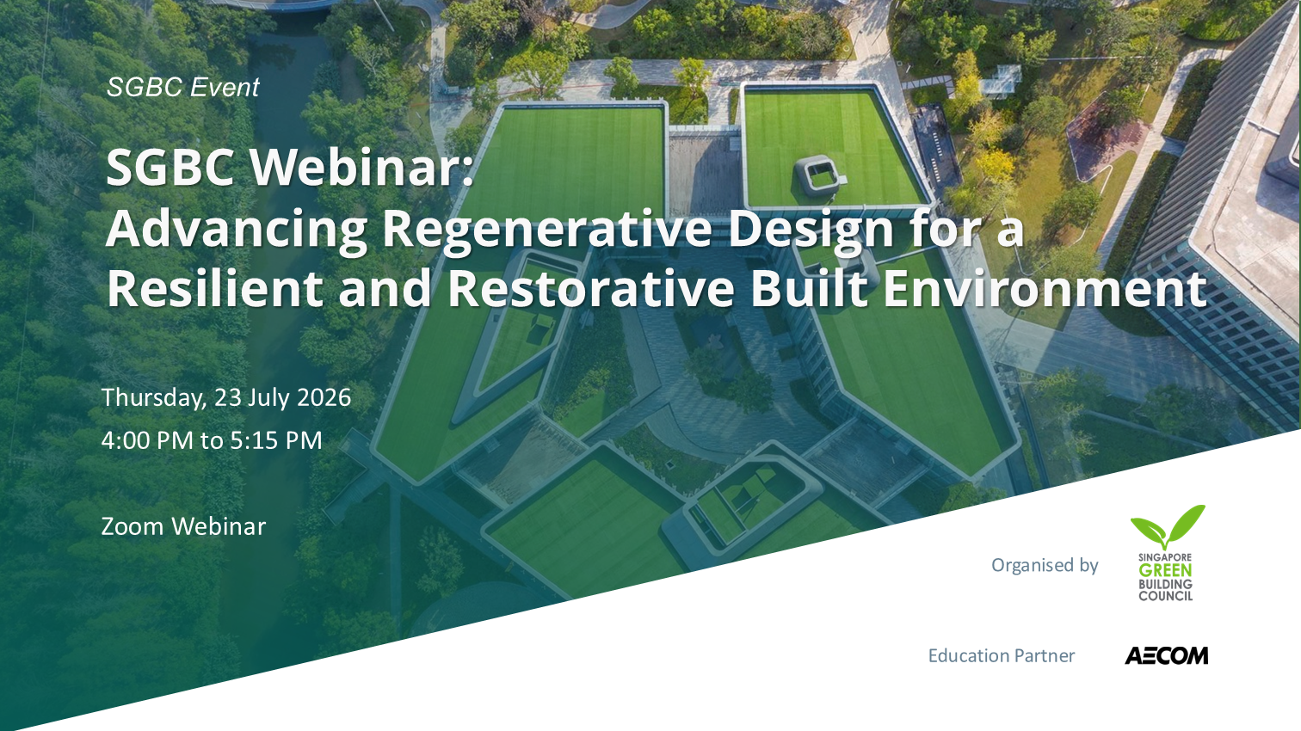Image resolution: width=1301 pixels, height=731 pixels.
Task: Click the 'Education Partner' label
Action: click(1002, 655)
